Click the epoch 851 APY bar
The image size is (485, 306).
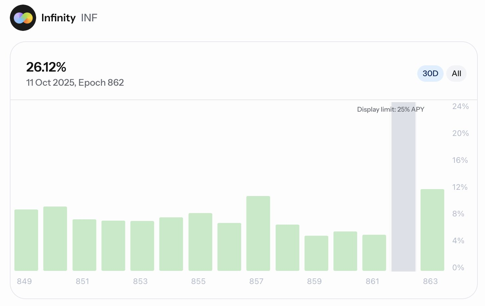pyautogui.click(x=84, y=245)
